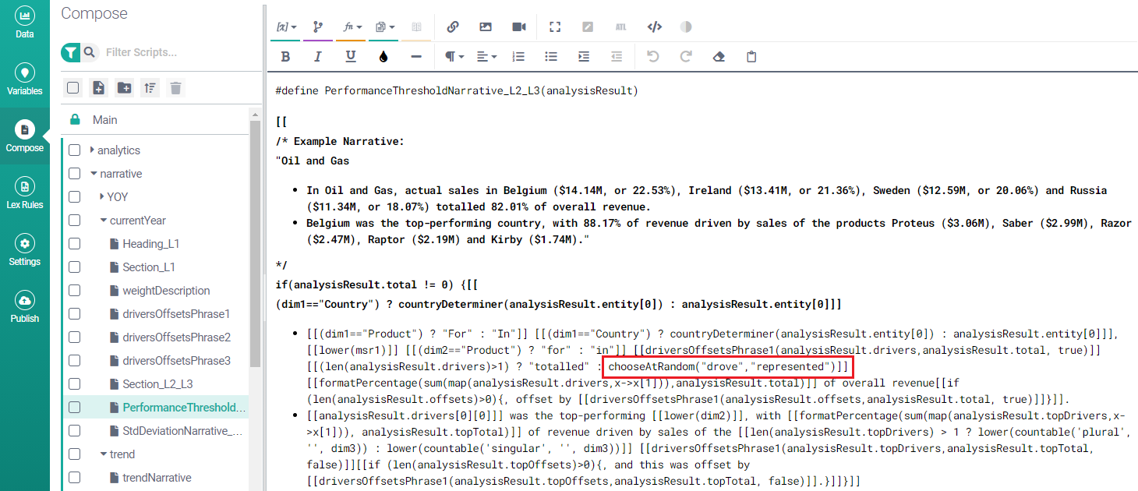Click the Insert Link icon in toolbar
Image resolution: width=1138 pixels, height=491 pixels.
(x=453, y=26)
